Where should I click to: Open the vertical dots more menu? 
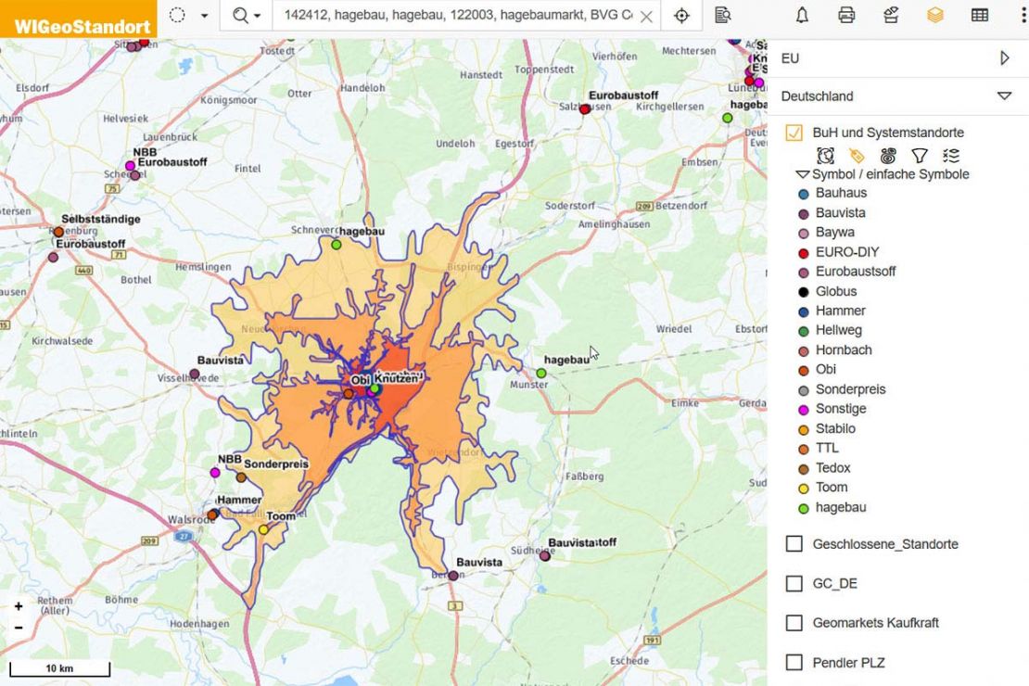point(1023,15)
